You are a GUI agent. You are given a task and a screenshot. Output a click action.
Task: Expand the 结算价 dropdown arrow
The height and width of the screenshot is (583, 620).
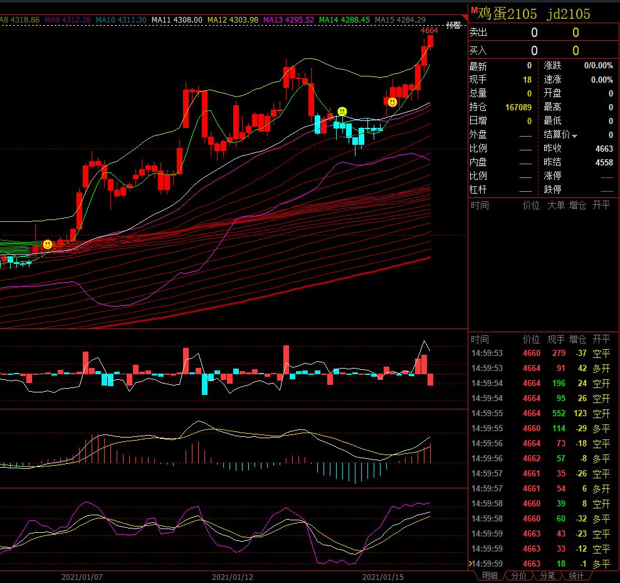pyautogui.click(x=574, y=135)
